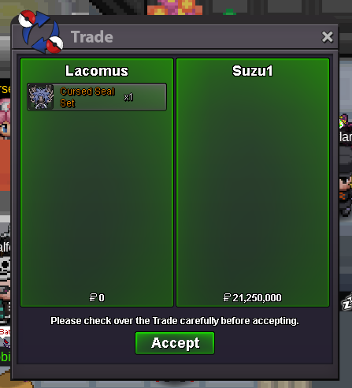352x388 pixels.
Task: Select the Lacomus player name header
Action: pos(97,71)
